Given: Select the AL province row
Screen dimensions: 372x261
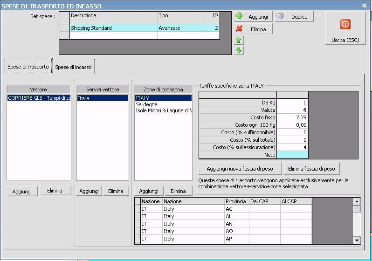Looking at the screenshot, I should (x=223, y=216).
